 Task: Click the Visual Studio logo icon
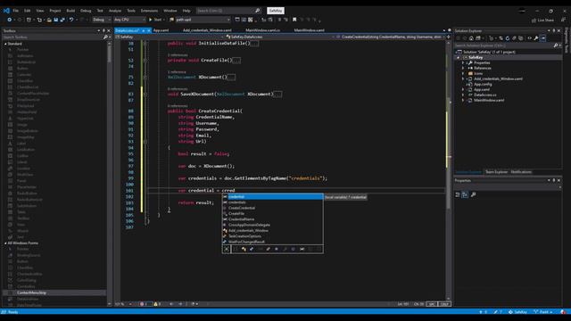pos(6,11)
